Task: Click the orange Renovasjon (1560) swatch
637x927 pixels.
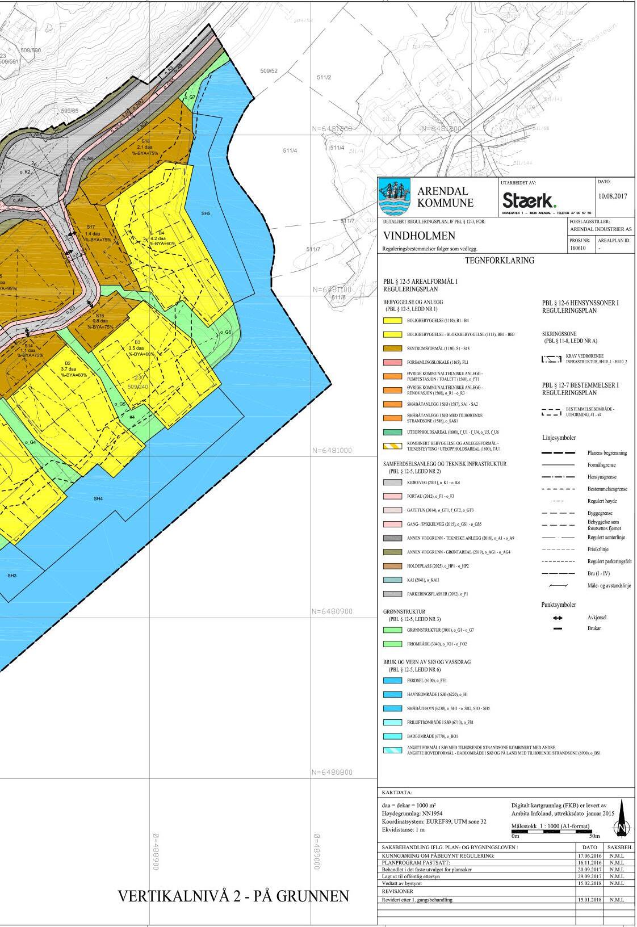Action: pyautogui.click(x=393, y=390)
